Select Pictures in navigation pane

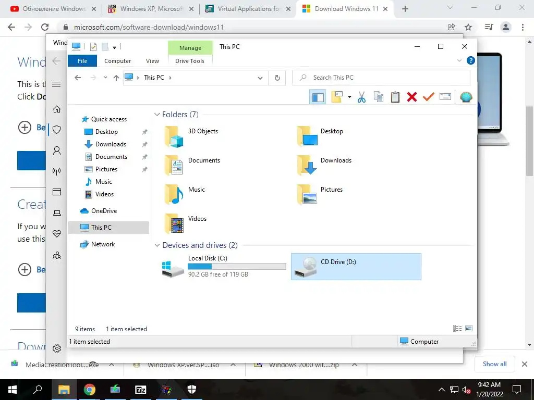pos(106,169)
